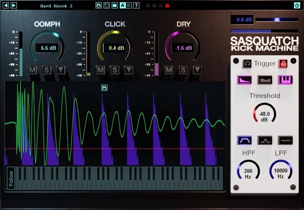Save preset with top toolbar disk icon
304x210 pixels.
[x=99, y=5]
